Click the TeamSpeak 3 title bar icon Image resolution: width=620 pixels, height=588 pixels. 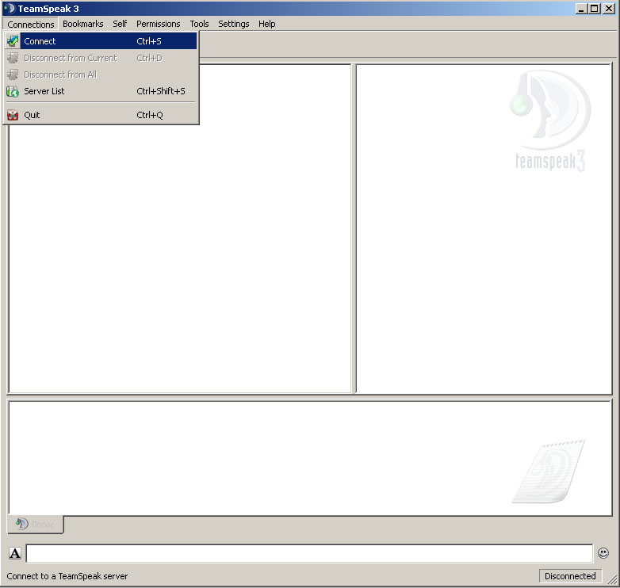(9, 8)
